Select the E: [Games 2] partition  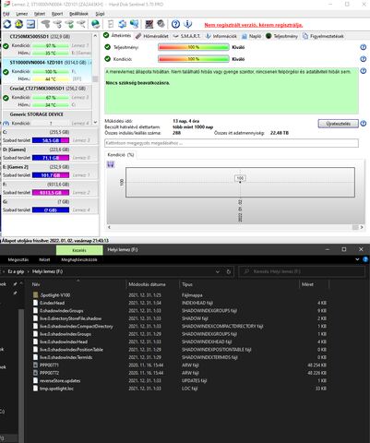pyautogui.click(x=50, y=171)
